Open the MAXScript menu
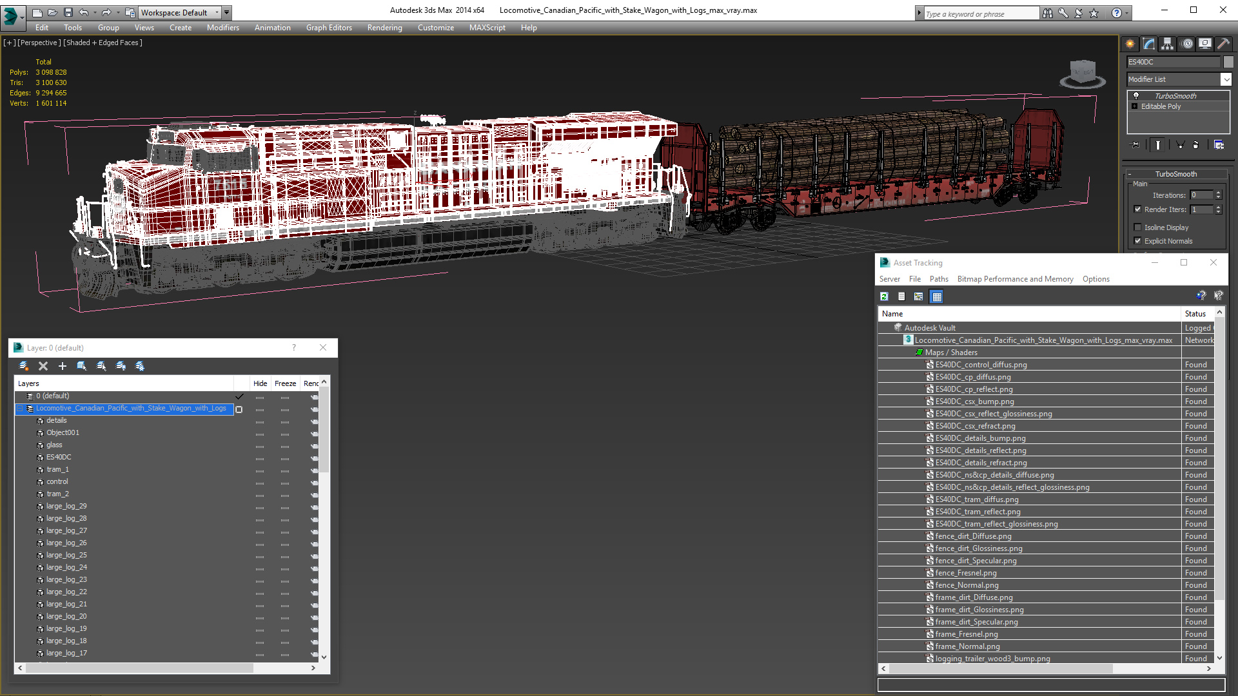 click(487, 28)
